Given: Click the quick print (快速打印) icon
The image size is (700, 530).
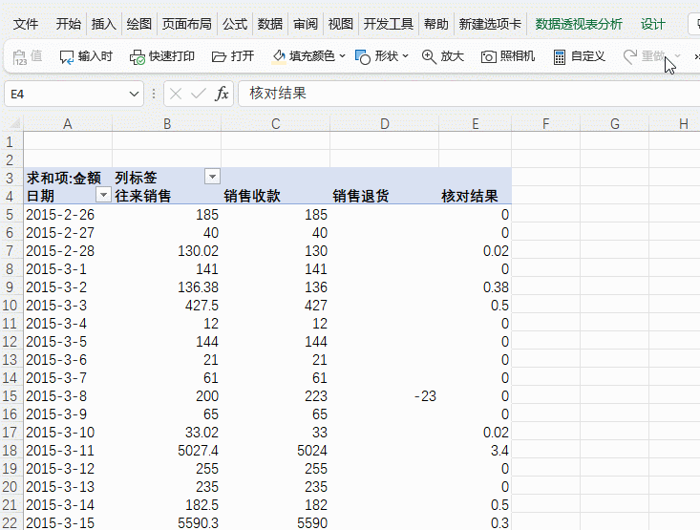Looking at the screenshot, I should click(138, 57).
